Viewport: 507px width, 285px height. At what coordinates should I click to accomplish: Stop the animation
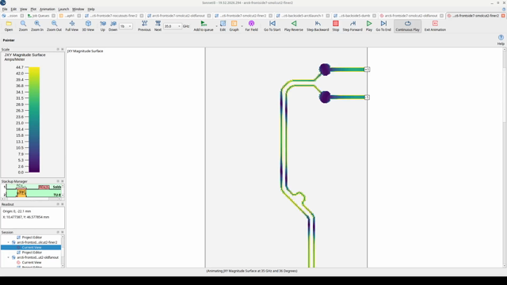[x=336, y=26]
